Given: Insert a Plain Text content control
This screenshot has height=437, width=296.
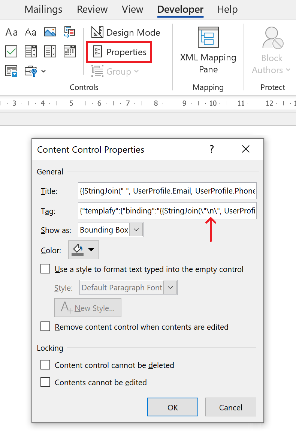Looking at the screenshot, I should 31,32.
